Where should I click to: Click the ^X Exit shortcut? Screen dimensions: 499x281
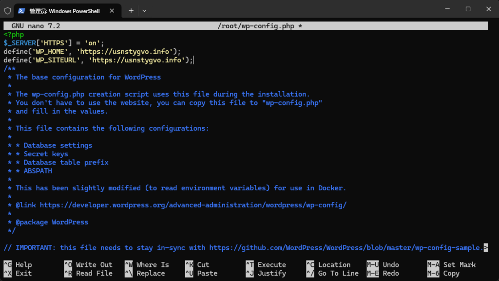tap(17, 273)
